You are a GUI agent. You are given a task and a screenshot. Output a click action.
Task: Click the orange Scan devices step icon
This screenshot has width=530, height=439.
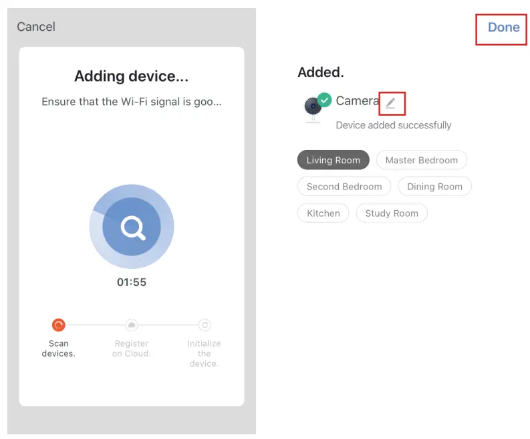click(x=58, y=325)
